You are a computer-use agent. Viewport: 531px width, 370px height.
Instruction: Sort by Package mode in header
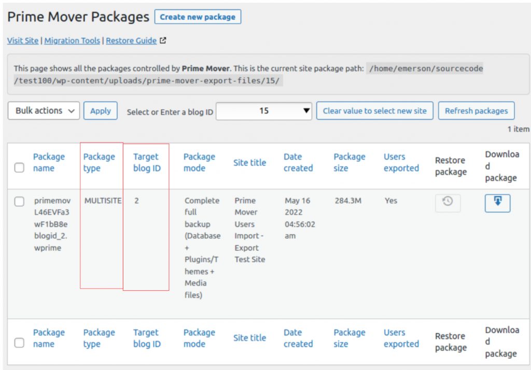pyautogui.click(x=199, y=163)
